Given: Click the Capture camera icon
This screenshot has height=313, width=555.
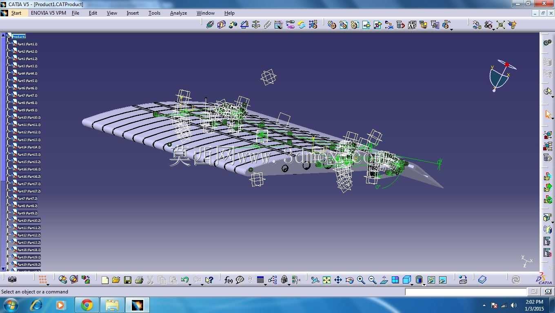Looking at the screenshot, I should [12, 280].
